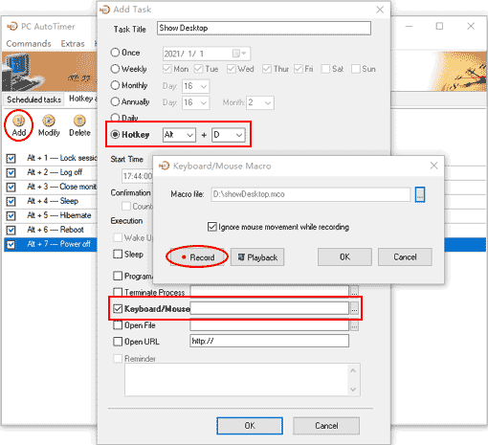Close the Keyboard/Mouse Macro dialog
Image resolution: width=488 pixels, height=445 pixels.
coord(433,166)
